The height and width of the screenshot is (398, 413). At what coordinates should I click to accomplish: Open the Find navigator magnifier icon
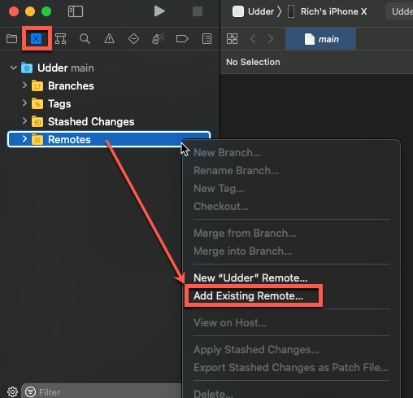pyautogui.click(x=85, y=39)
